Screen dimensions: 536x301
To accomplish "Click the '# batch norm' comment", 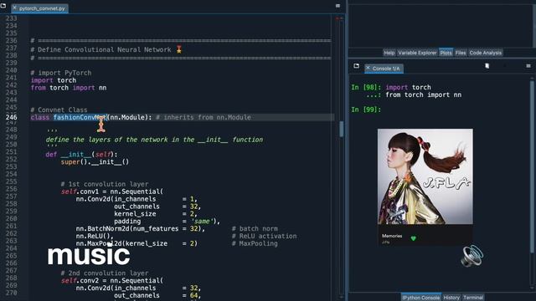I will (x=255, y=228).
